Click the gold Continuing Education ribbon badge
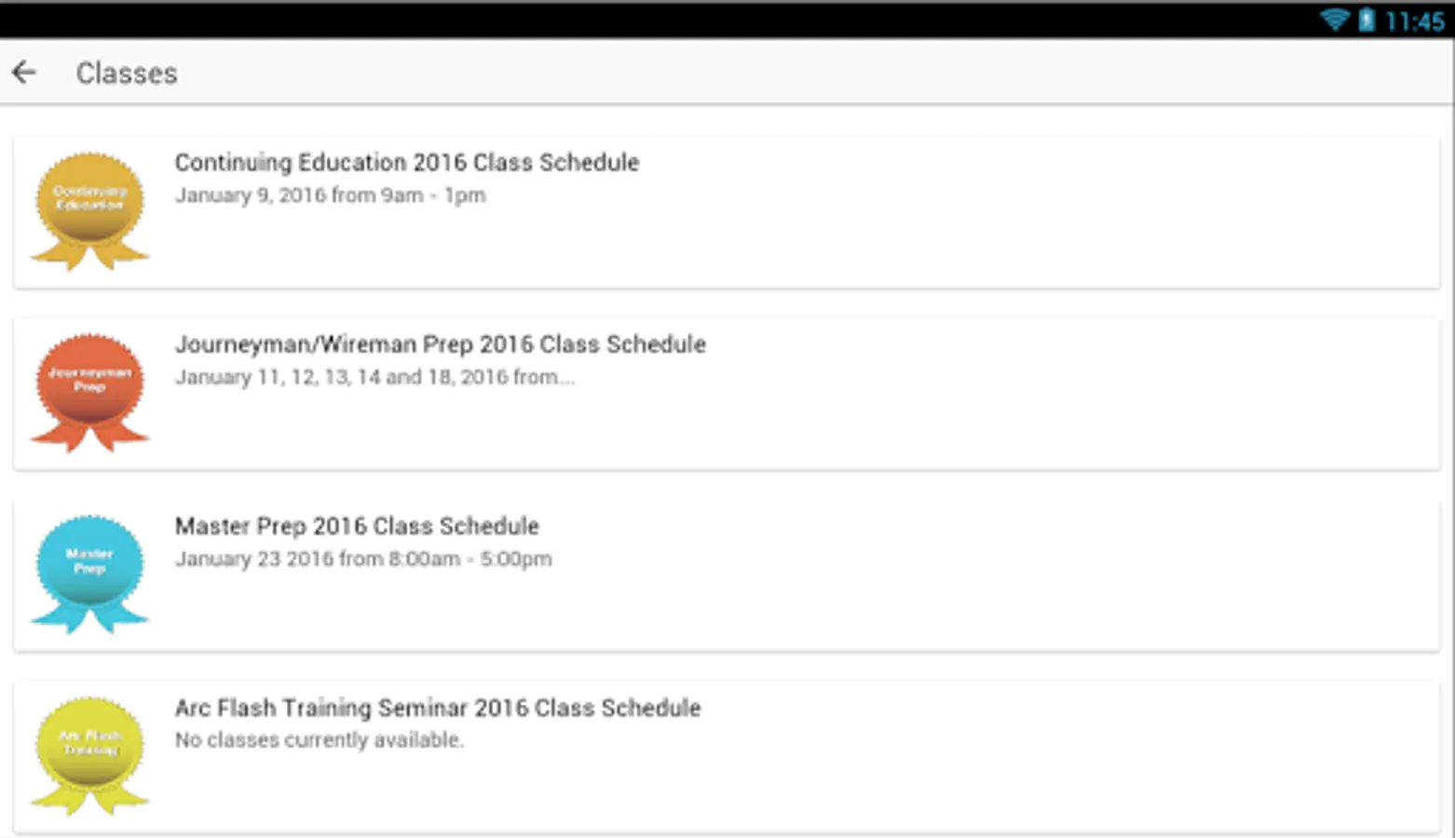1455x838 pixels. point(89,211)
